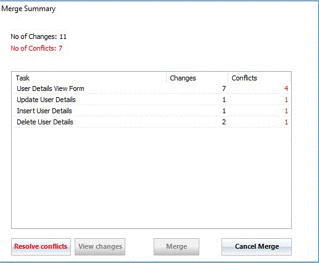The image size is (319, 263).
Task: Select Insert User Details task row
Action: 151,111
